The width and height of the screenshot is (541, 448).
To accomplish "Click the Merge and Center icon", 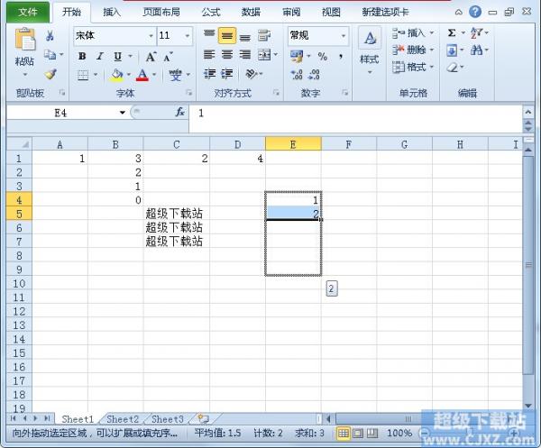I will [x=264, y=54].
